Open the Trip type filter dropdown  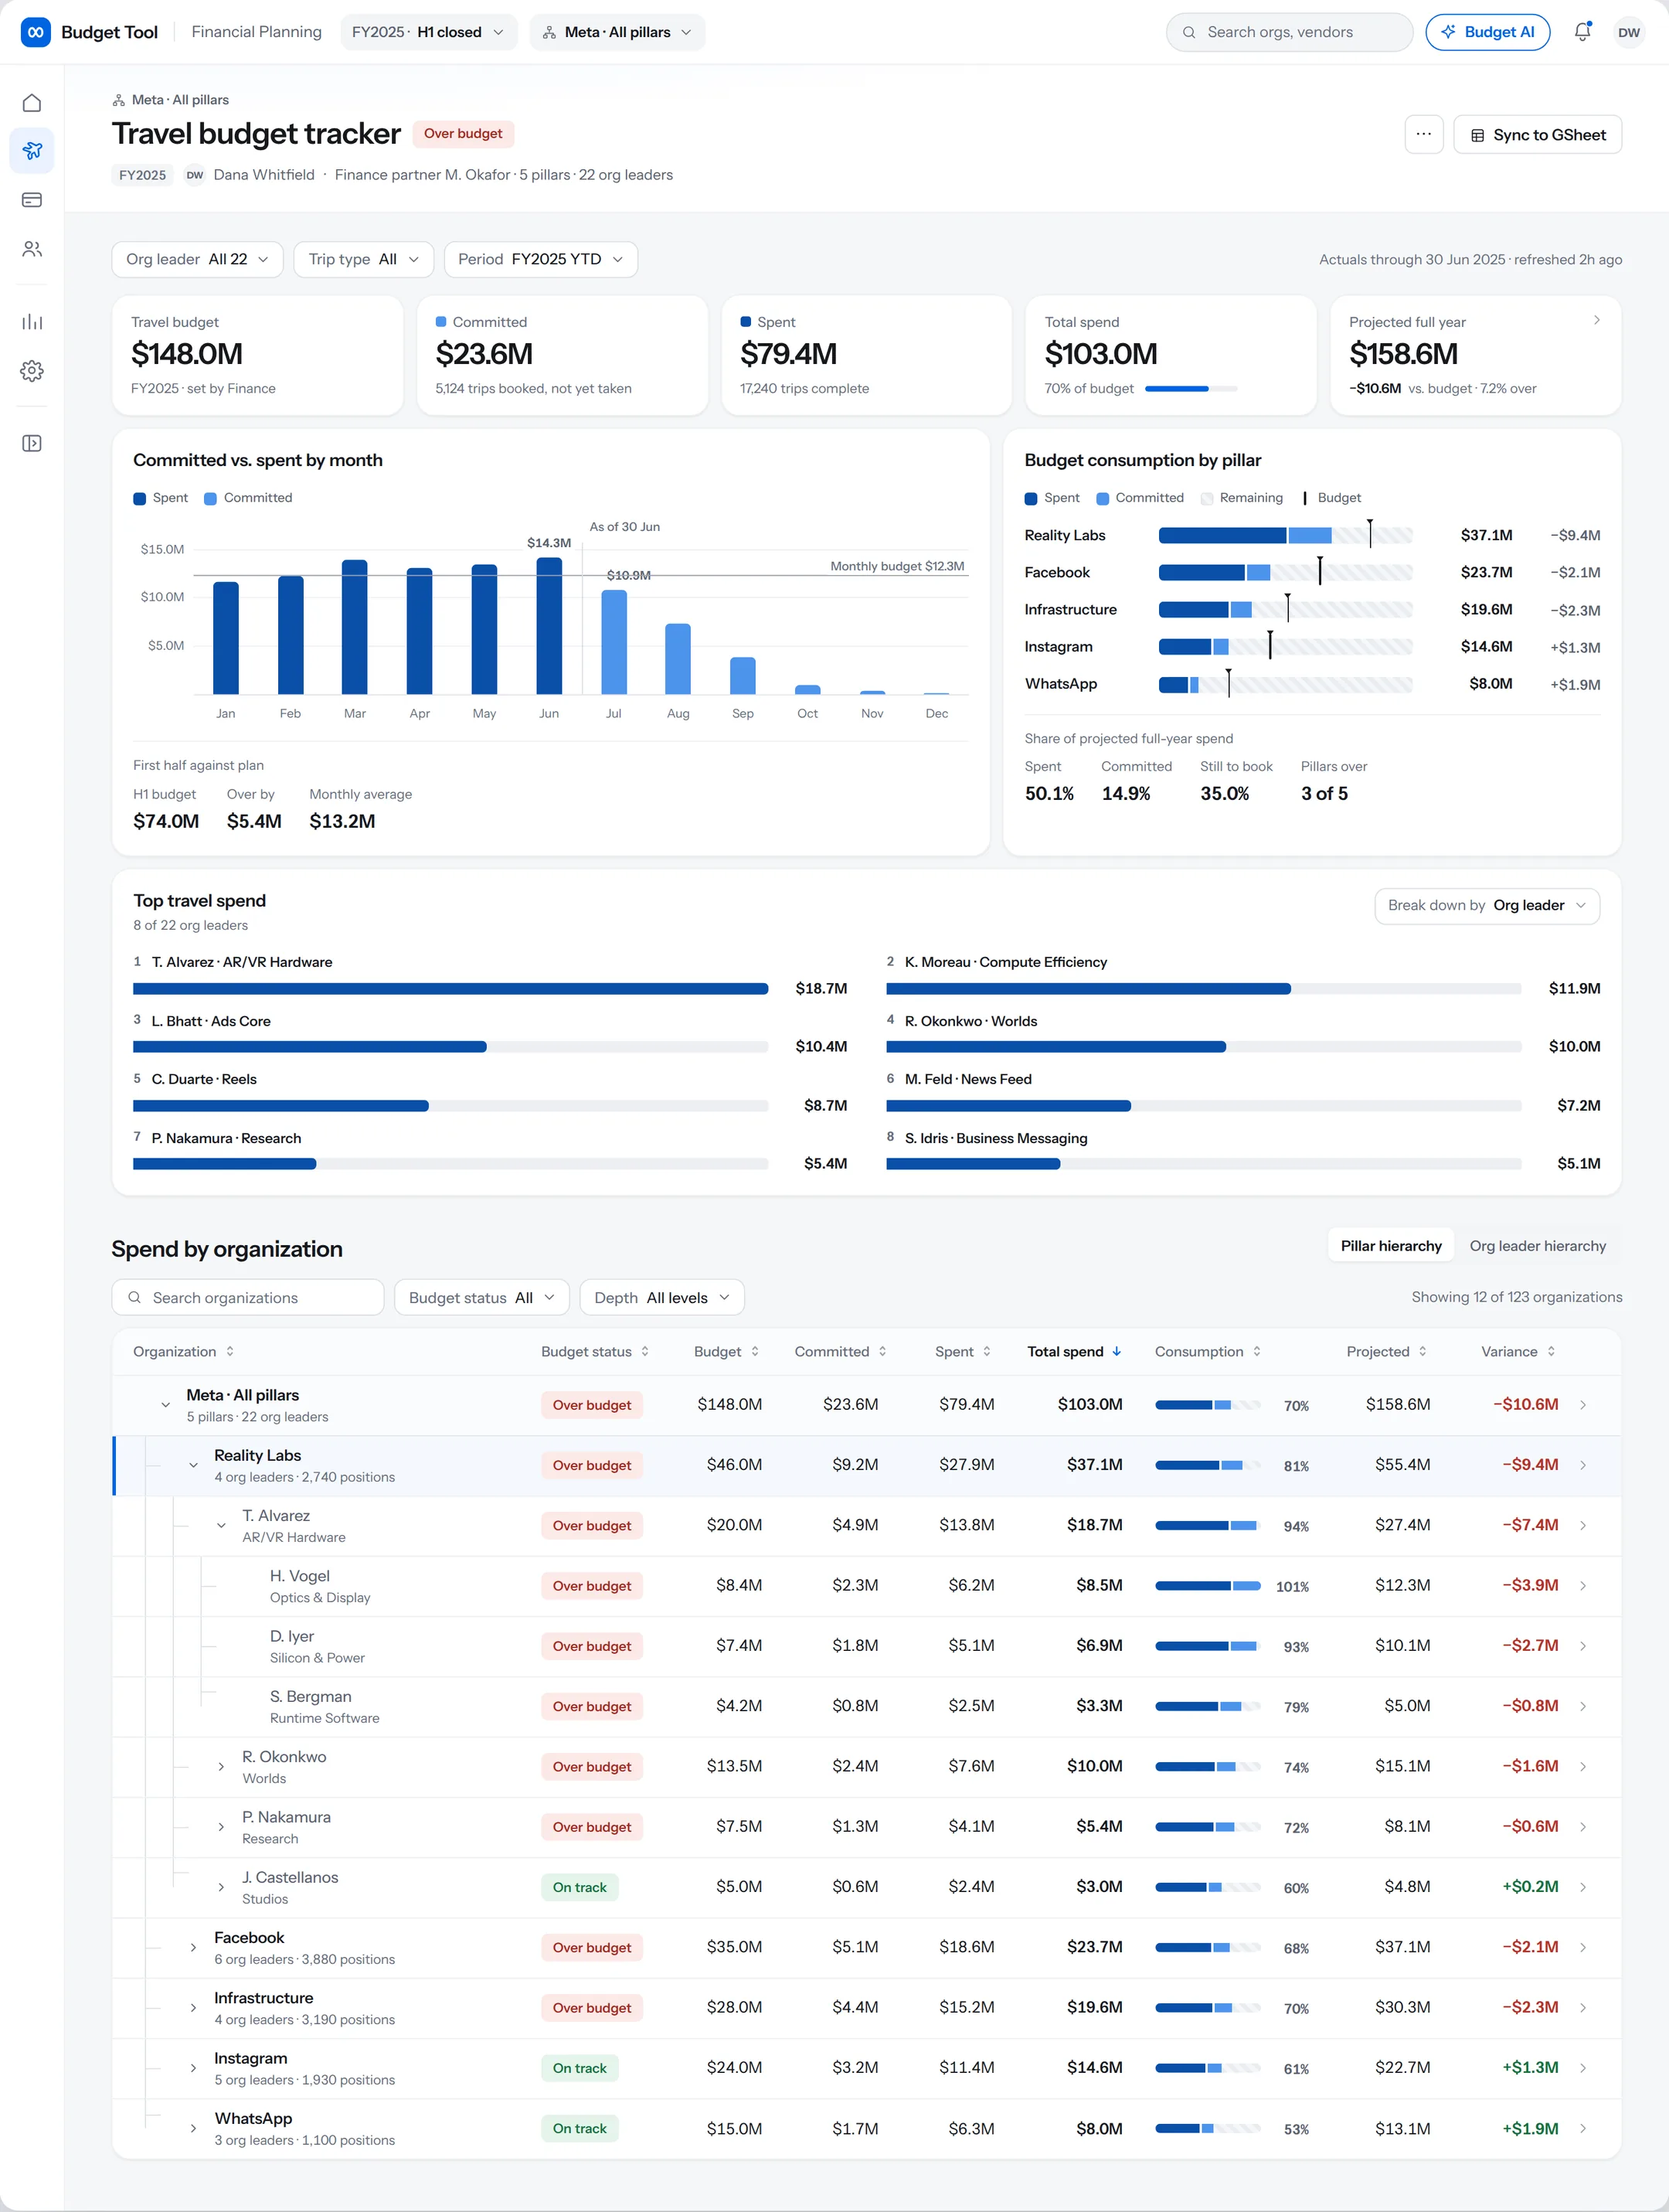pos(363,259)
